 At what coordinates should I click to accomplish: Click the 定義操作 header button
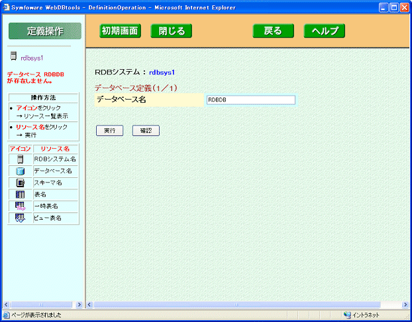click(x=45, y=31)
